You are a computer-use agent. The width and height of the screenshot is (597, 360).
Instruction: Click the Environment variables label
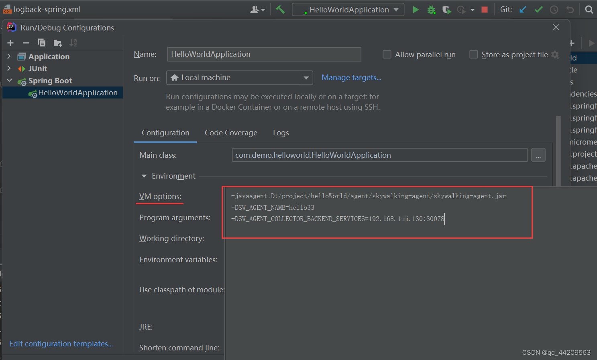click(178, 259)
